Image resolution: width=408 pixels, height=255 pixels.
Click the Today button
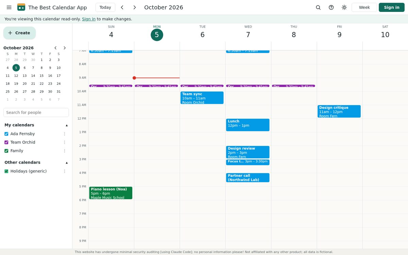105,7
